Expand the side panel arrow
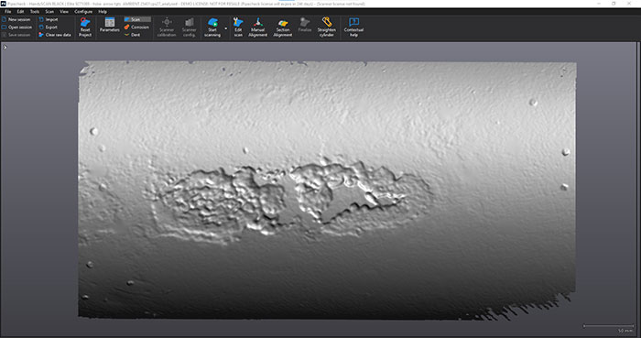 click(5, 48)
